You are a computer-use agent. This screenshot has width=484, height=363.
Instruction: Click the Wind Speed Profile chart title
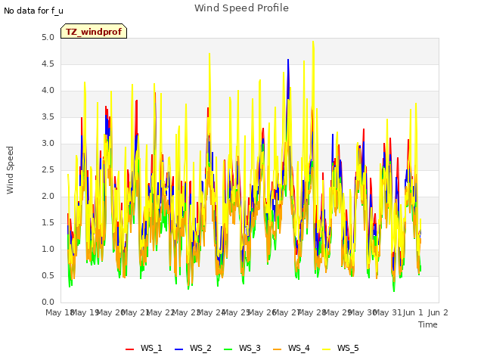tap(241, 8)
